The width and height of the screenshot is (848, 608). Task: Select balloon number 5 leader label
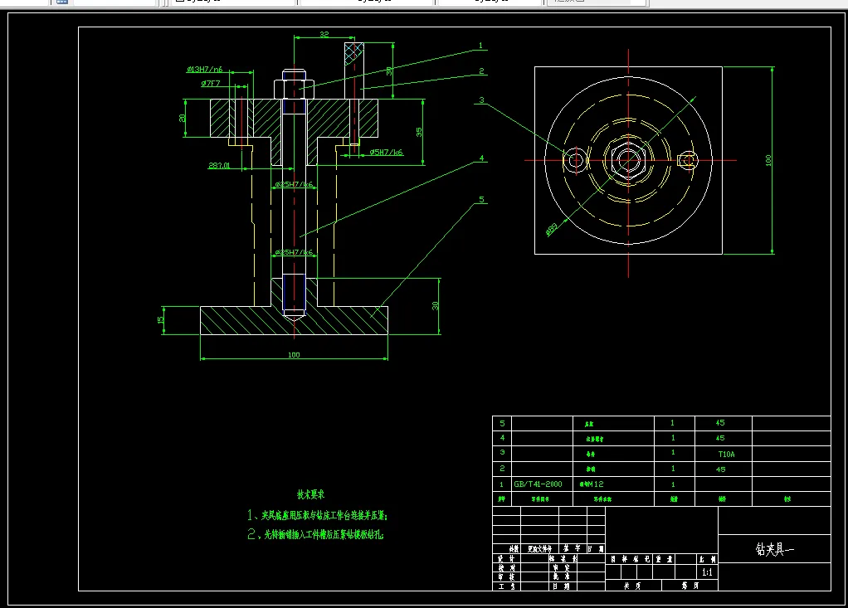coord(481,199)
